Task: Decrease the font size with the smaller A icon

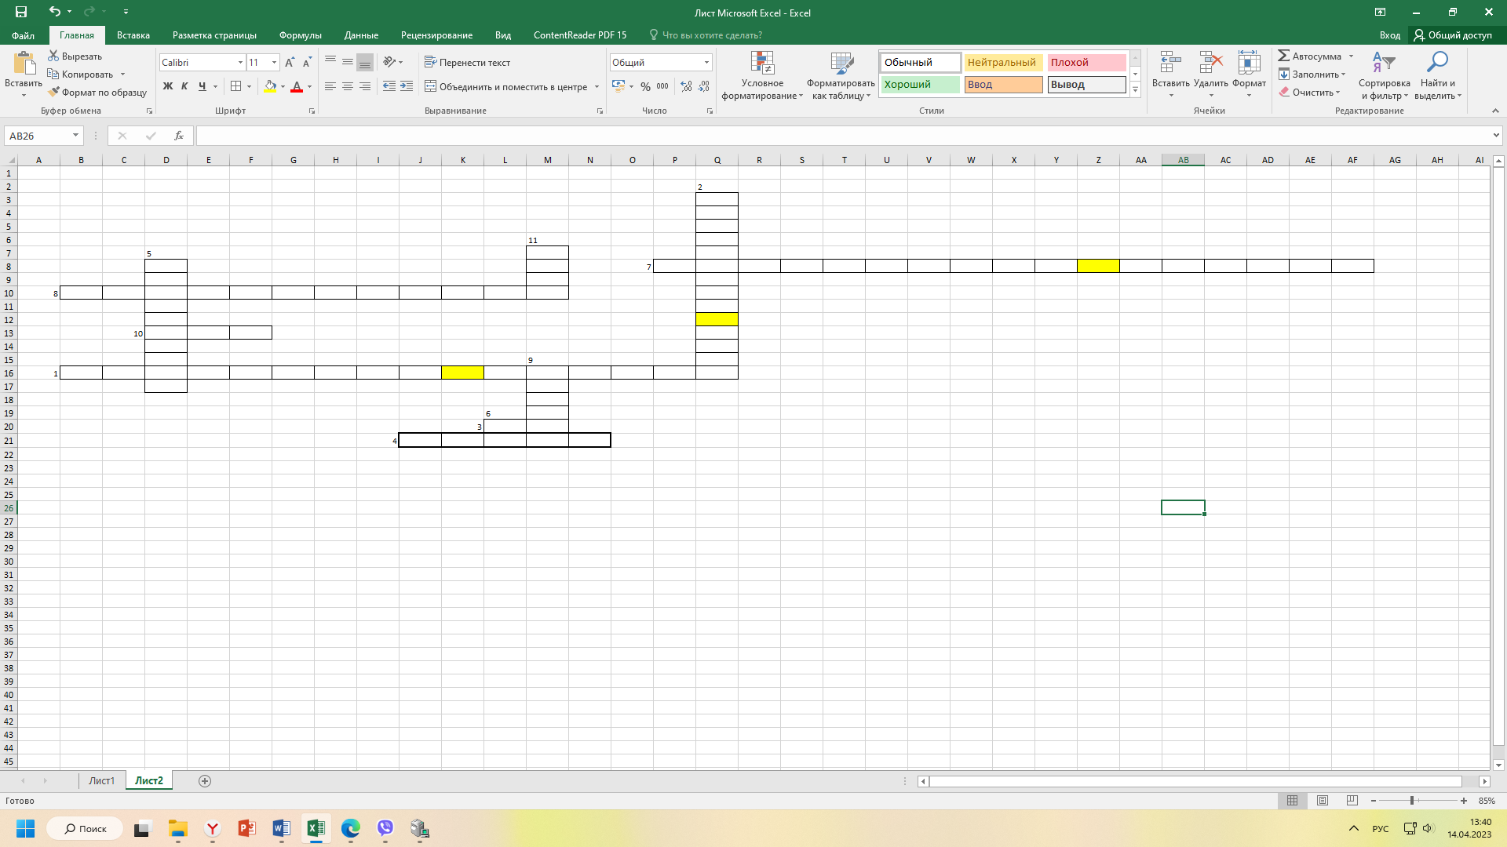Action: click(307, 63)
